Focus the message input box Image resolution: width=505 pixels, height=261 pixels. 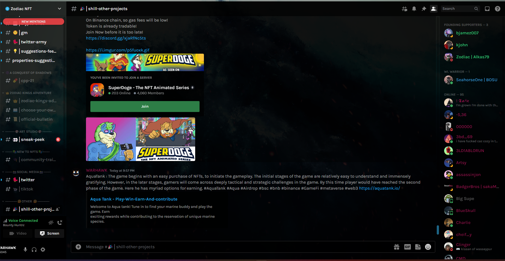(x=237, y=247)
